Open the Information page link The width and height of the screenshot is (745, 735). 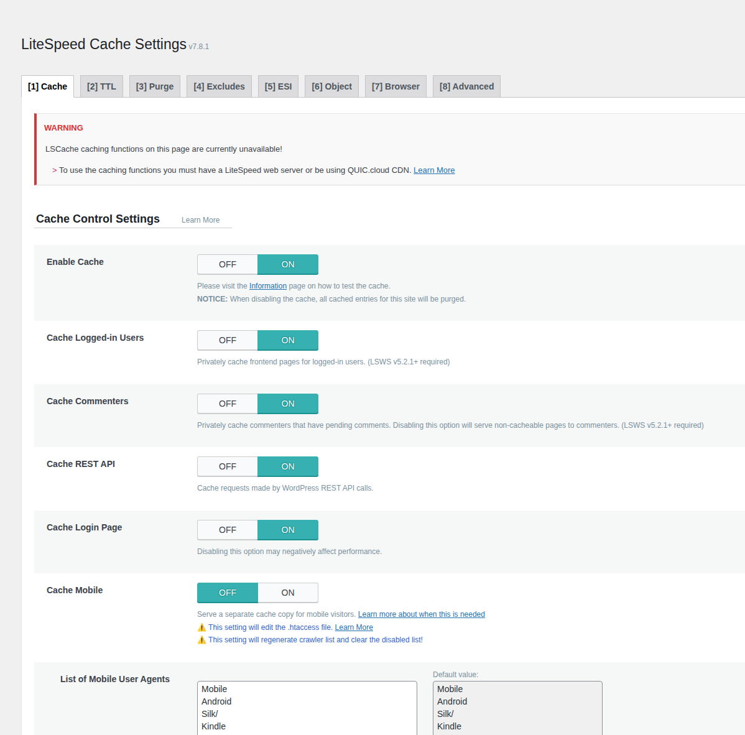pos(268,286)
